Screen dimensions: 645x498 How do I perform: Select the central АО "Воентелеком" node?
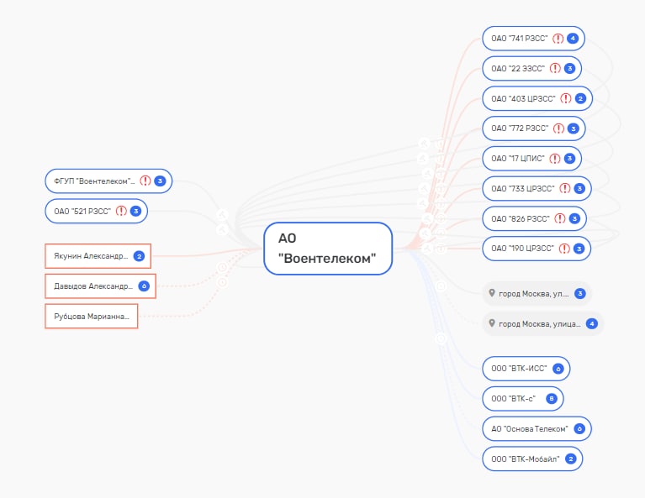tap(328, 249)
